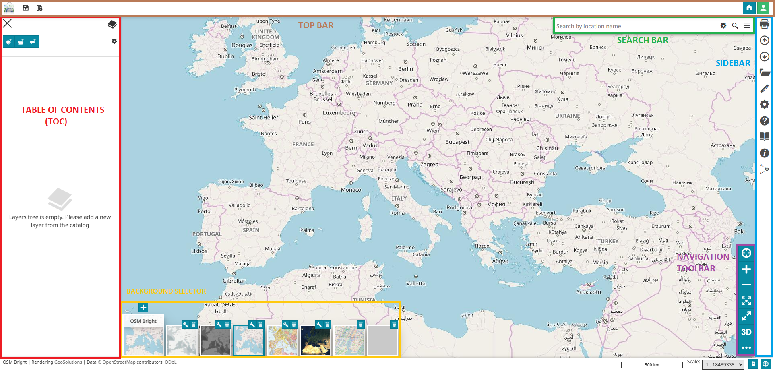Open the Tutorial book icon in sidebar

(764, 136)
